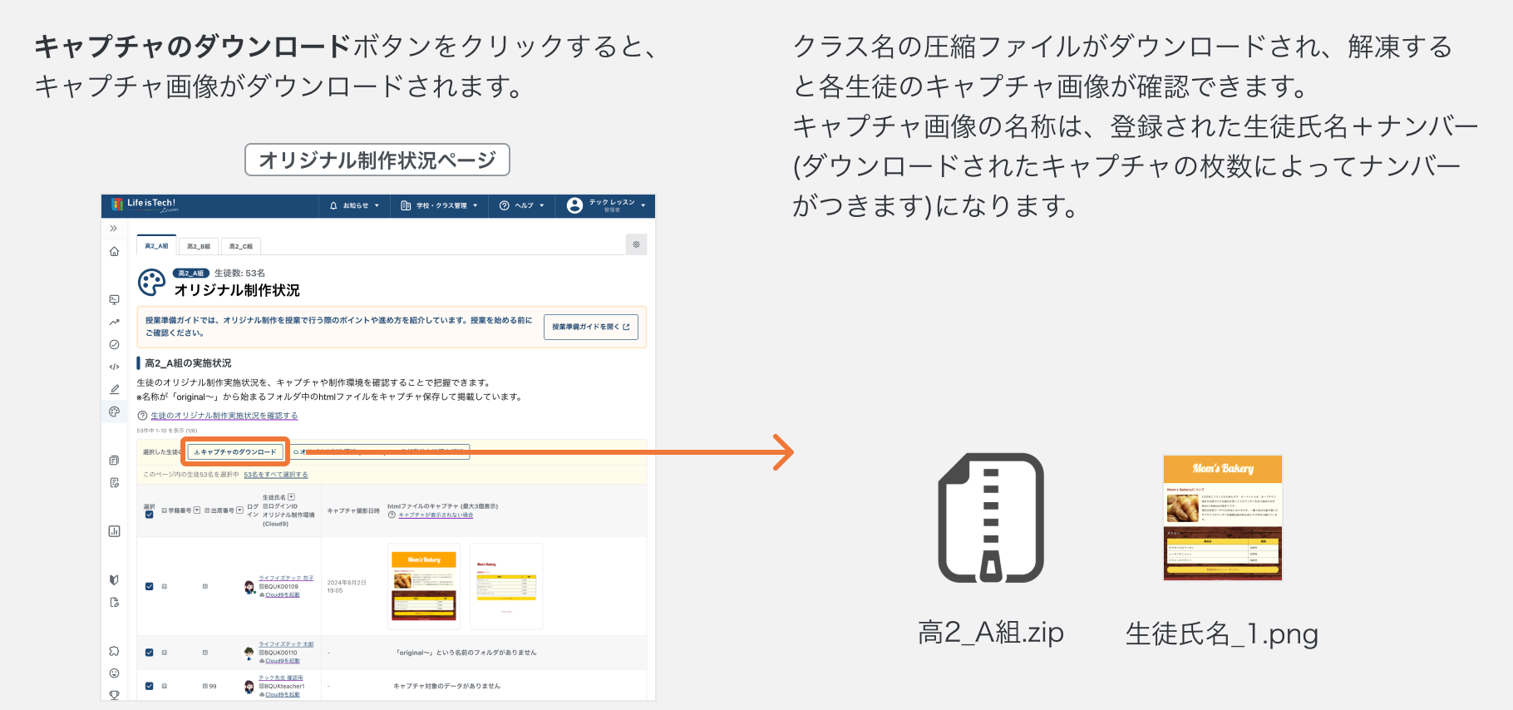Open the shield-shaped icon in the sidebar
Viewport: 1513px width, 710px height.
point(114,580)
